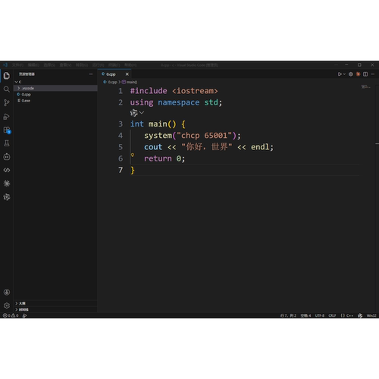The image size is (379, 379).
Task: Click the AI assistant icon in status bar
Action: pyautogui.click(x=360, y=315)
